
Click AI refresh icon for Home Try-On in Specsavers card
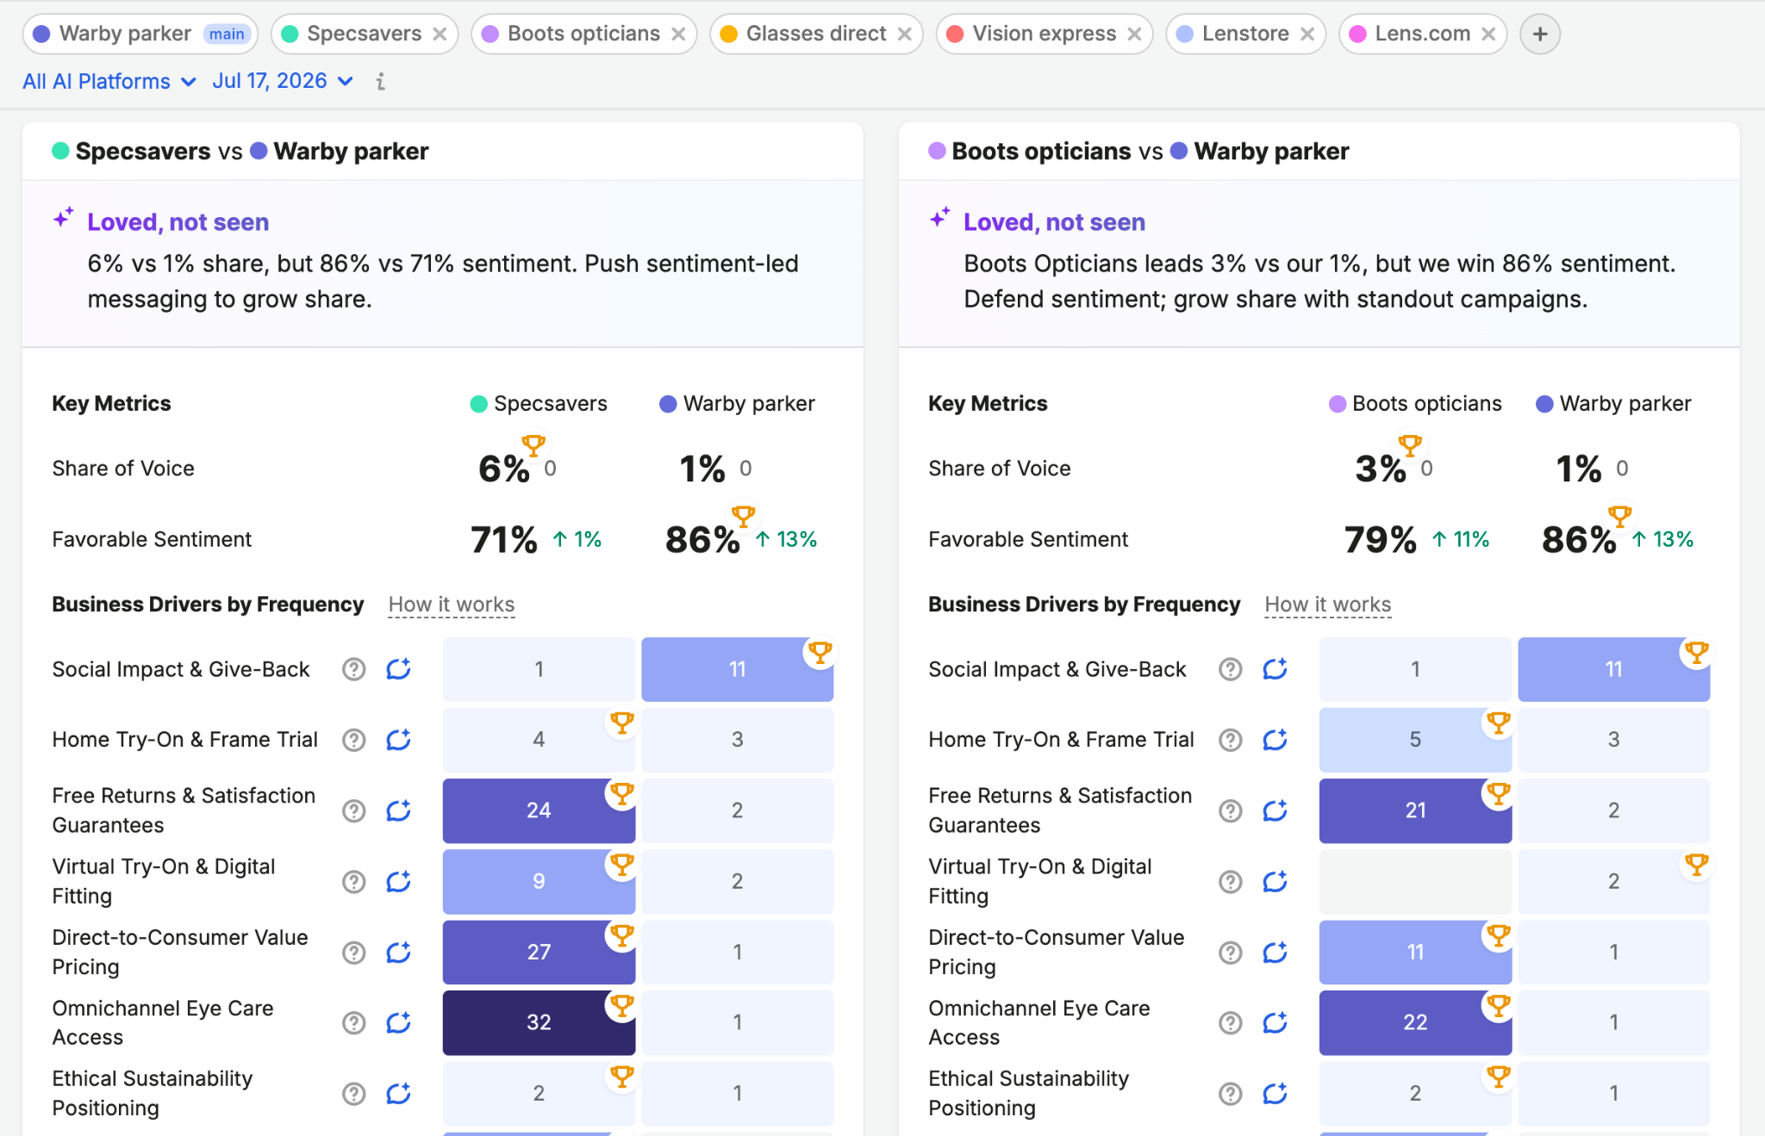coord(398,740)
